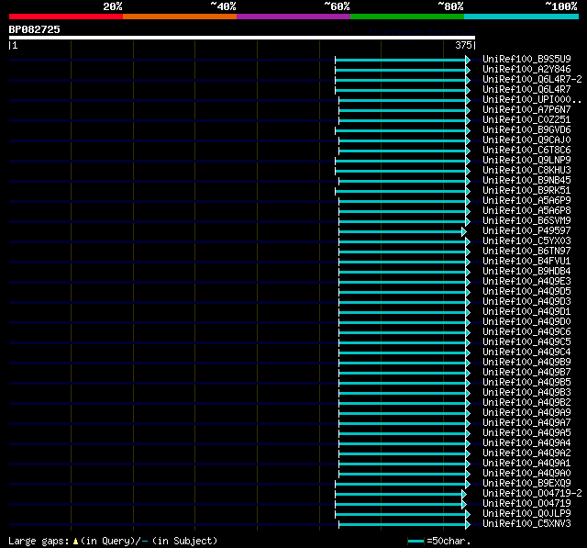
Task: Open hit UniRef100_Q0JLP9
Action: pos(526,514)
